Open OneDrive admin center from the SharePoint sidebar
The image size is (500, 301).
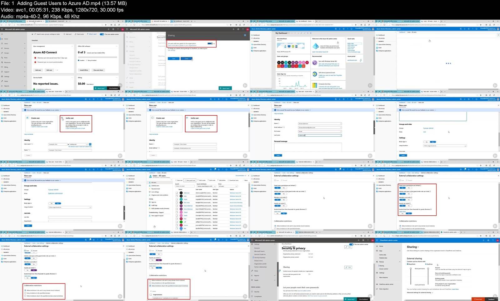point(386,284)
